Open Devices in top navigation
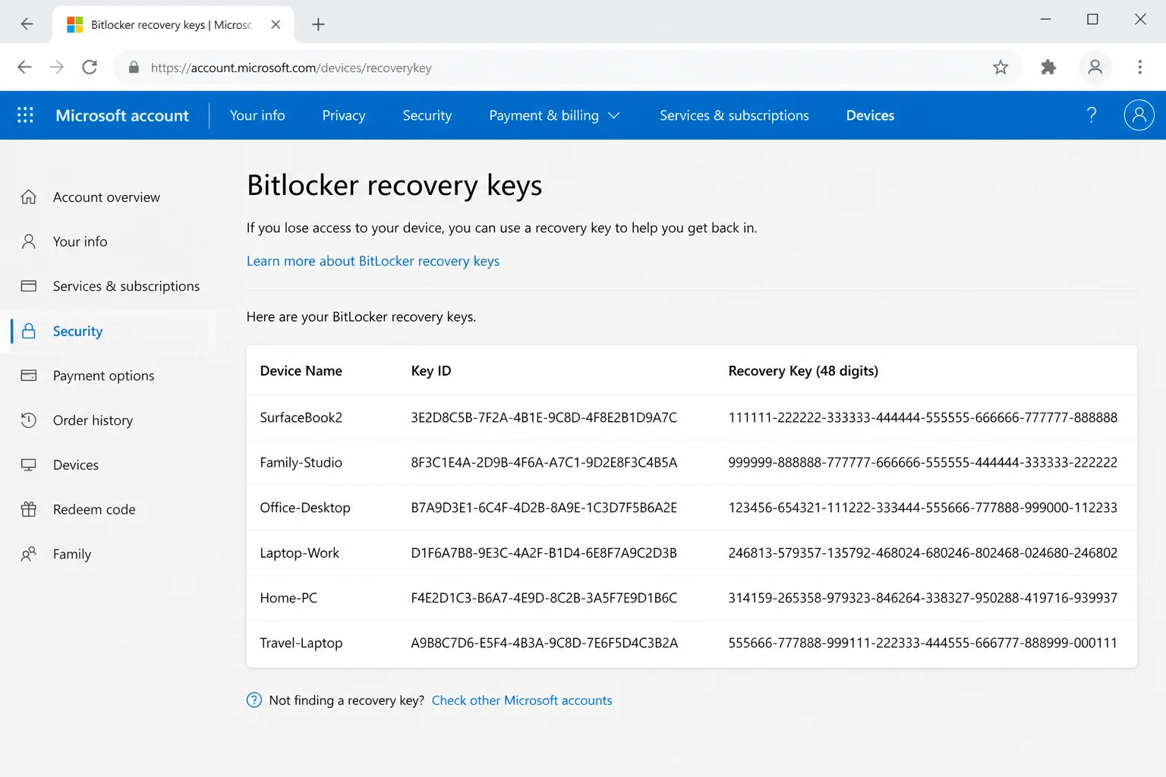 tap(871, 115)
